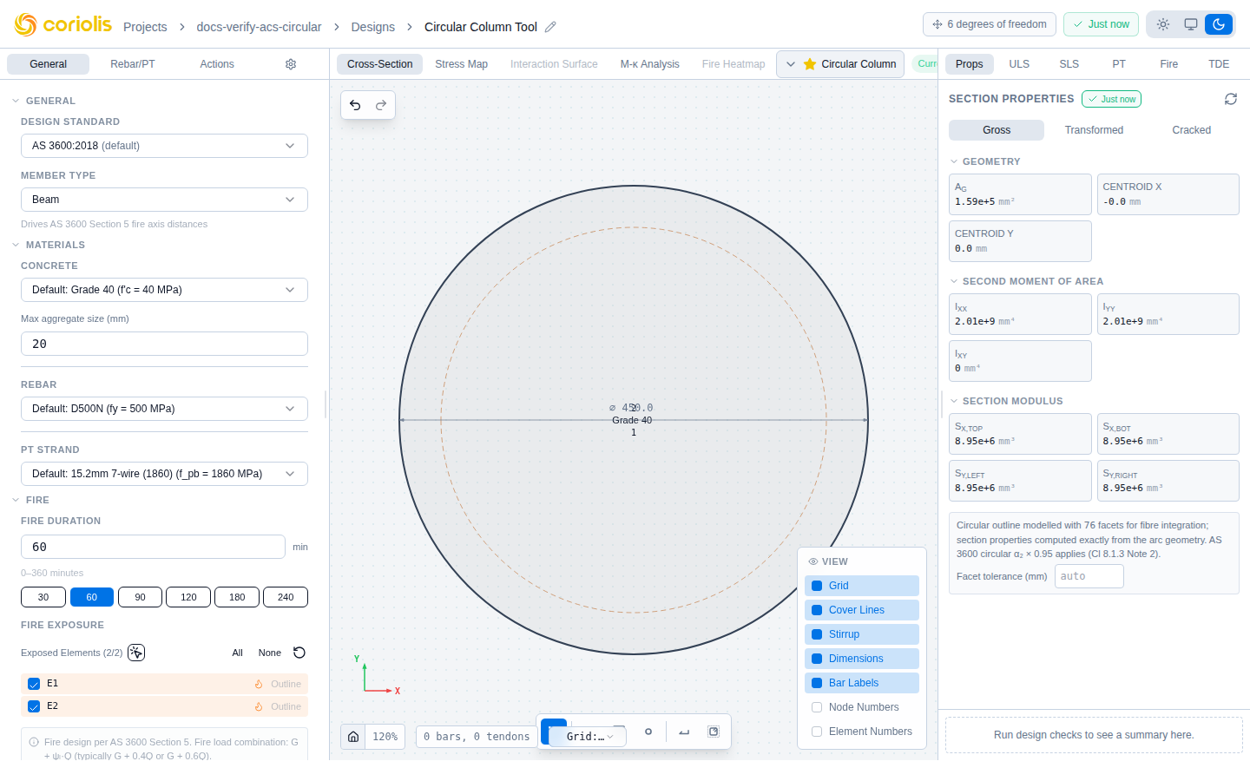Click the info icon in the fire design note
The height and width of the screenshot is (781, 1250).
point(34,742)
